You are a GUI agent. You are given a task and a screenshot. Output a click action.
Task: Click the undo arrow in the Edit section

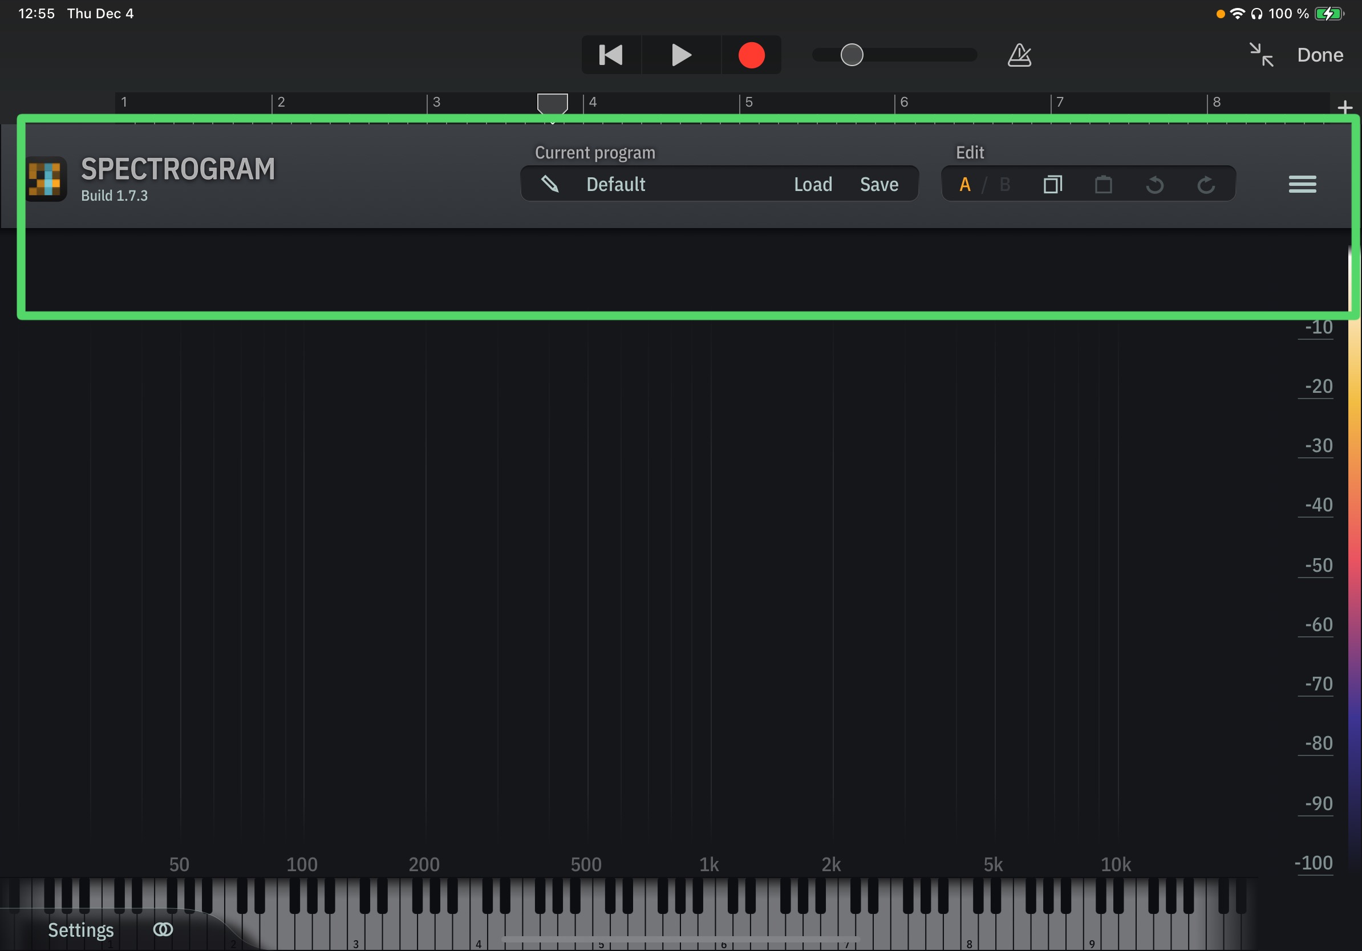1154,185
